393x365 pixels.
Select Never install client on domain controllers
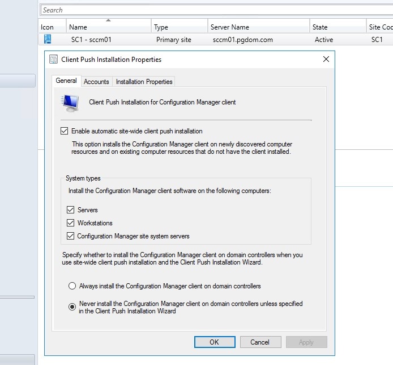[72, 307]
